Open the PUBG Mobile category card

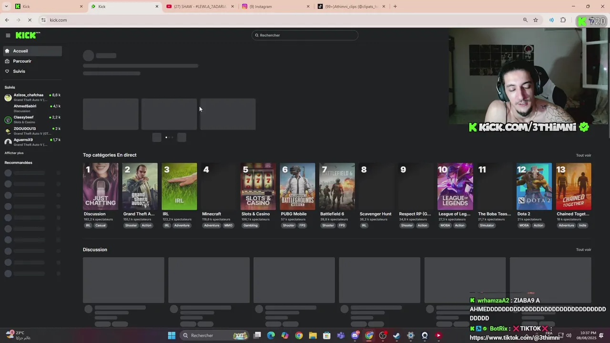coord(297,186)
